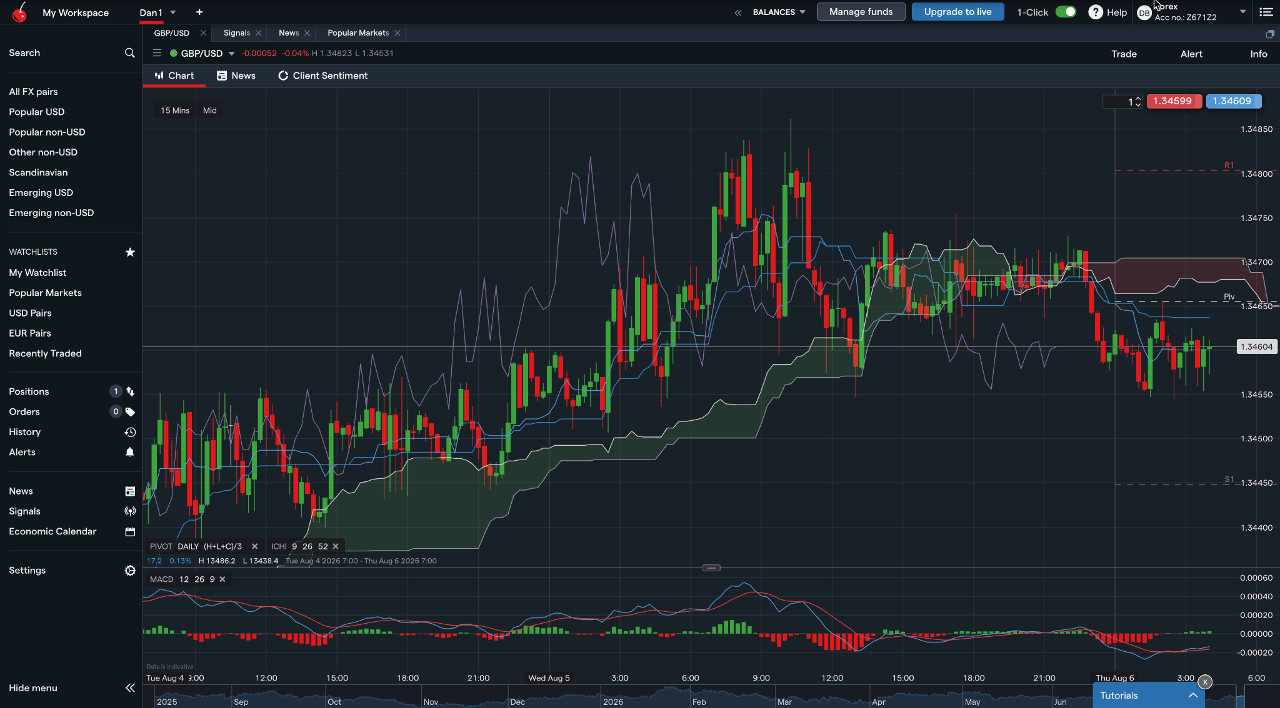Adjust the trade quantity stepper arrows
This screenshot has height=708, width=1280.
[x=1138, y=101]
